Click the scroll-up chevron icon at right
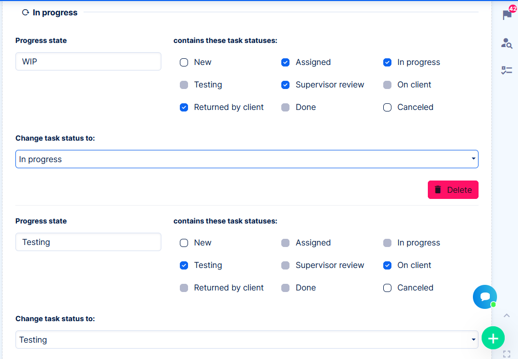 507,316
